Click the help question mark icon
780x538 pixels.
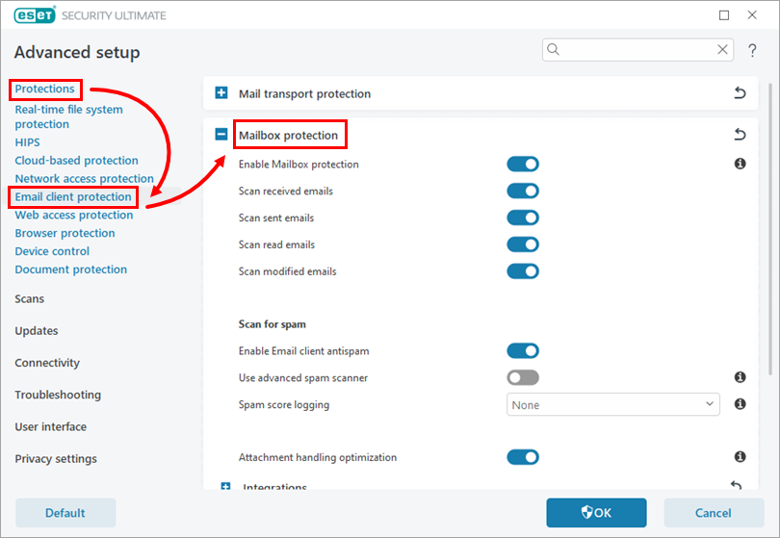751,50
